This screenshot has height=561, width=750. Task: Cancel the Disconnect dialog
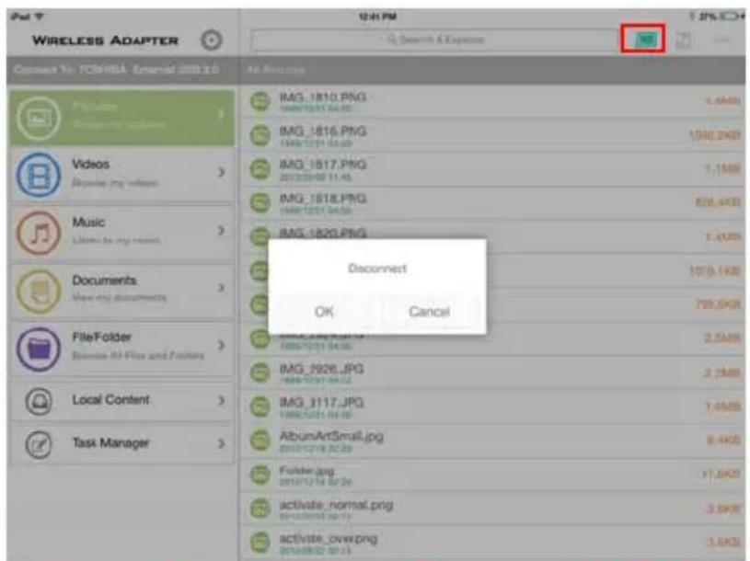[429, 312]
